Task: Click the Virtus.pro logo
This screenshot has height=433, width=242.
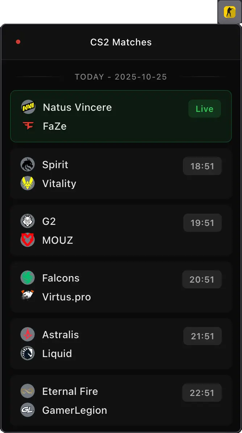Action: pyautogui.click(x=28, y=297)
